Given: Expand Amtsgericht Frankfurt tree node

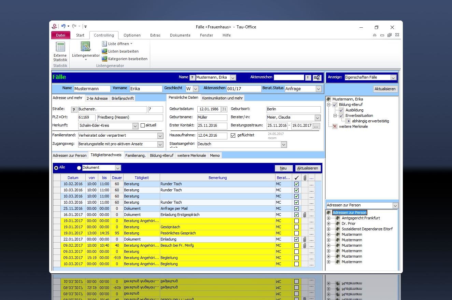Looking at the screenshot, I should click(328, 218).
